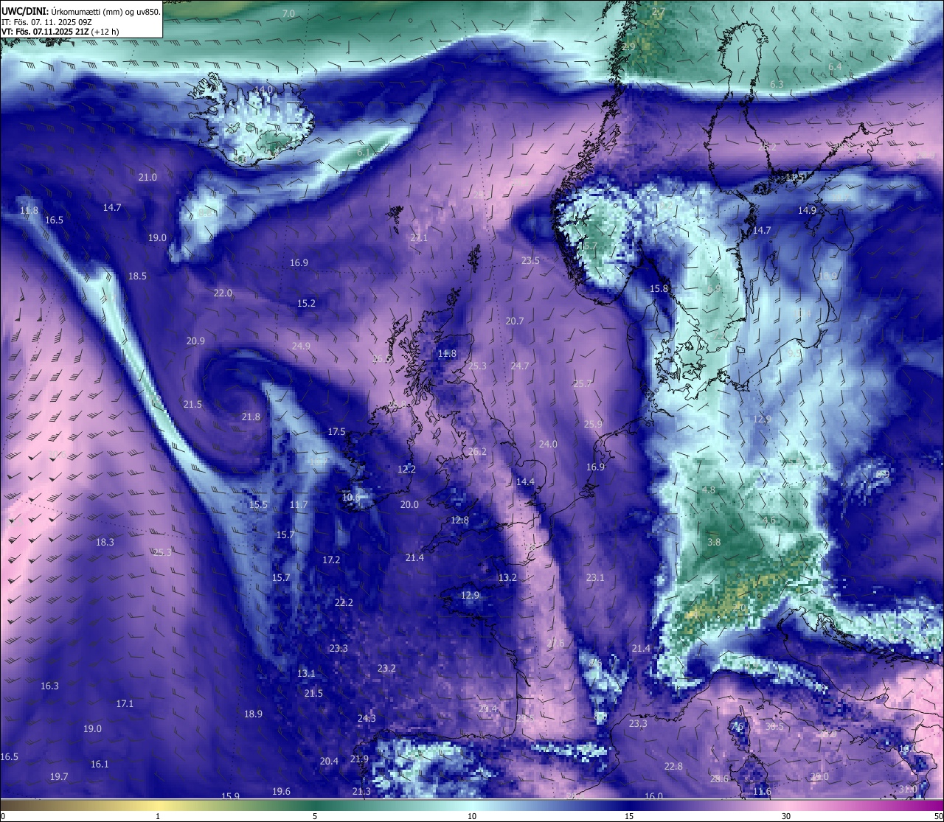This screenshot has height=822, width=944.
Task: Click the 21.0 value label
Action: (x=147, y=178)
